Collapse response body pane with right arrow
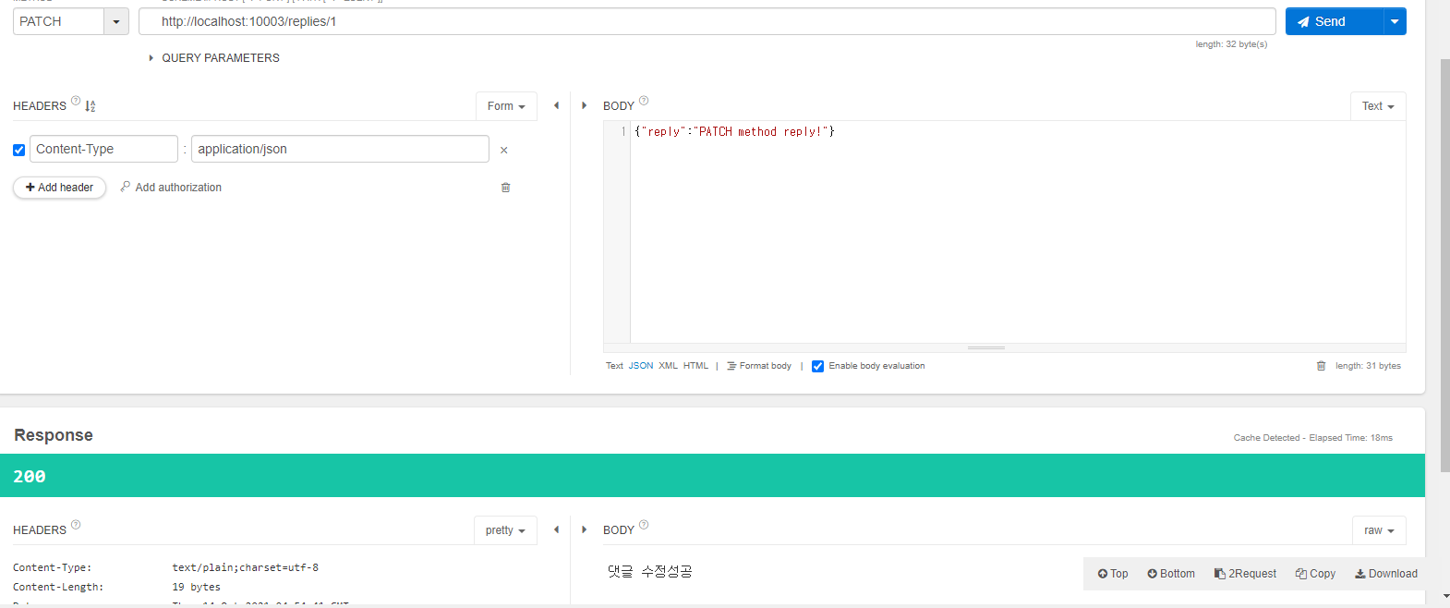 coord(584,529)
